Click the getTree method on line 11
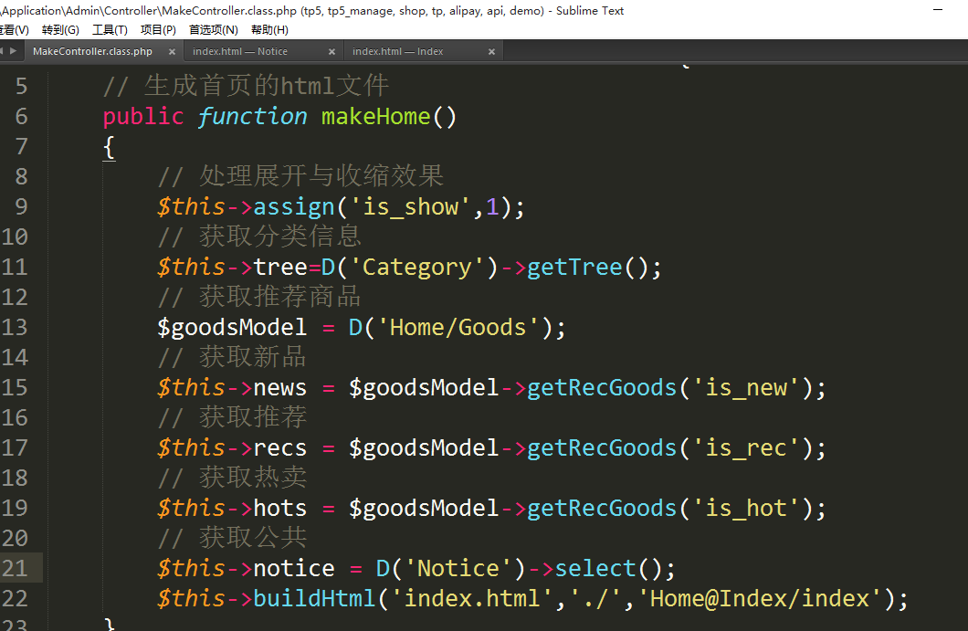This screenshot has height=631, width=968. pyautogui.click(x=574, y=267)
